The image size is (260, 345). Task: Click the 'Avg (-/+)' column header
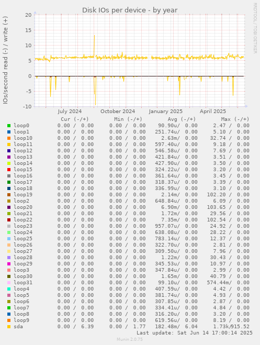click(182, 119)
